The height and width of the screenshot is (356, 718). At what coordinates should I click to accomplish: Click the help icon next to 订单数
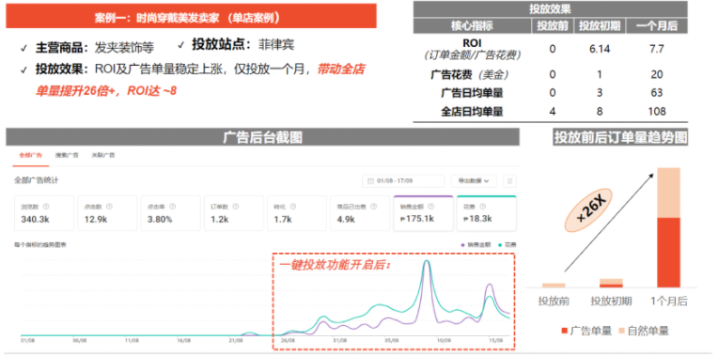(236, 207)
